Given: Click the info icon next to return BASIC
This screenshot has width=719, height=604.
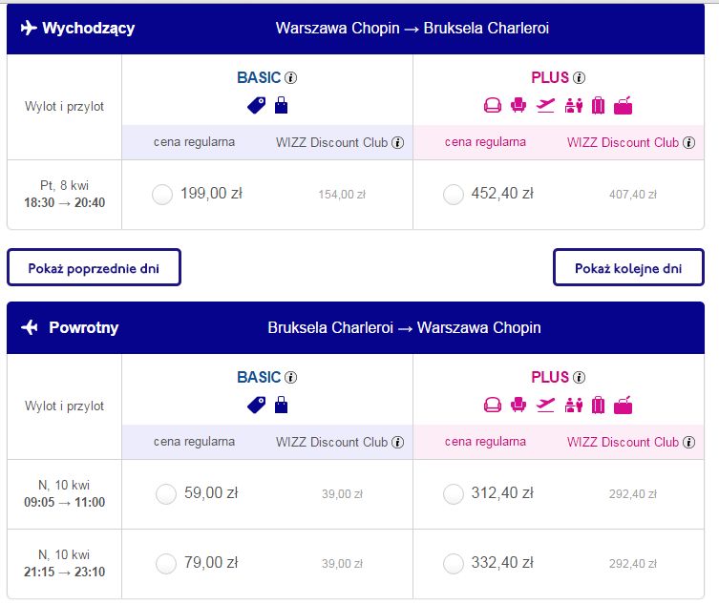Looking at the screenshot, I should [x=290, y=378].
